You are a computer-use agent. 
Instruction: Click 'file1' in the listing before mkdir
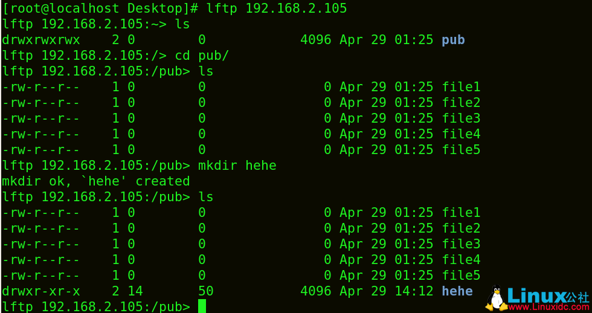pos(461,87)
